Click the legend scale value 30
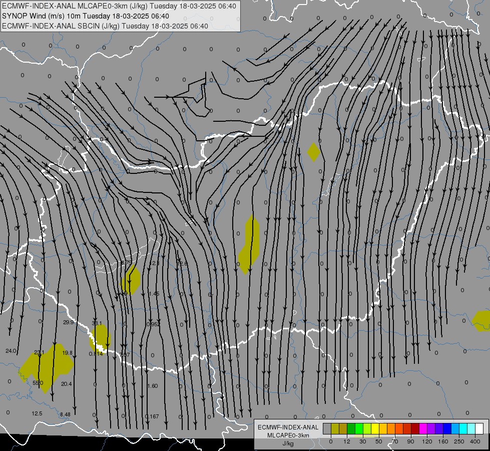490x451 pixels. click(363, 441)
